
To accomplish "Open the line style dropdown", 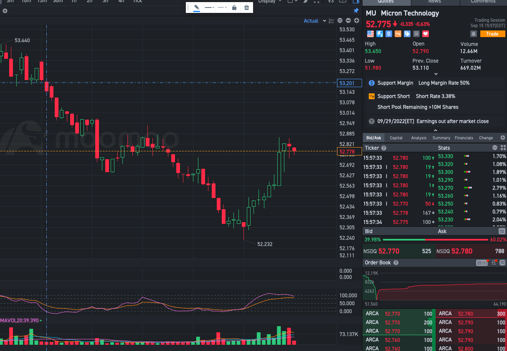I will pyautogui.click(x=222, y=8).
